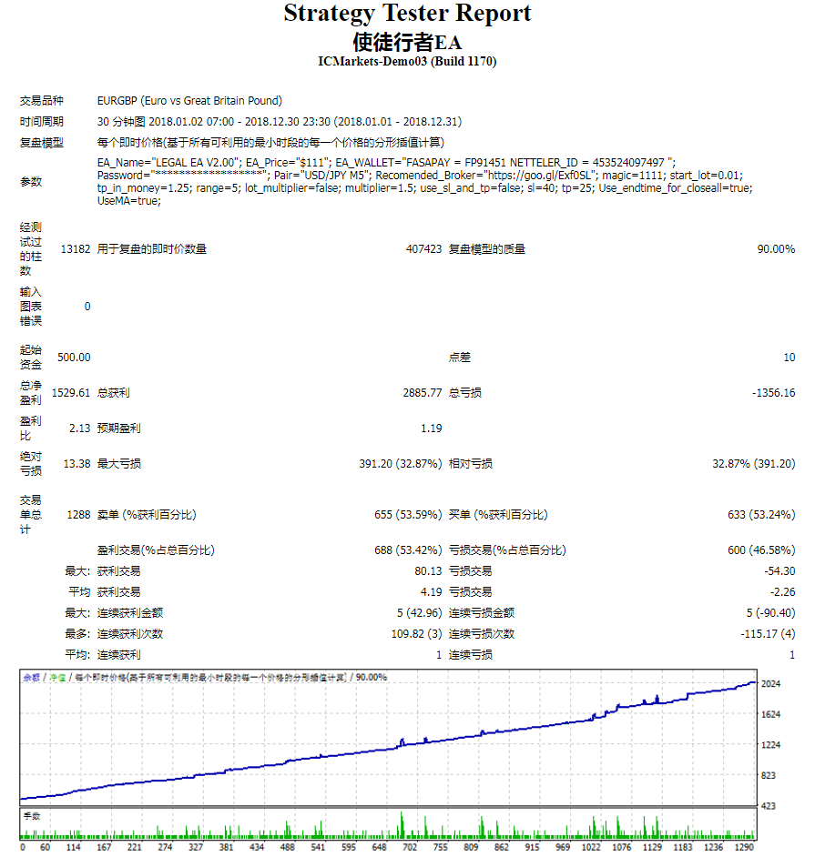Image resolution: width=815 pixels, height=857 pixels.
Task: Select the 109.82 (3) consecutive profit value
Action: pyautogui.click(x=416, y=634)
